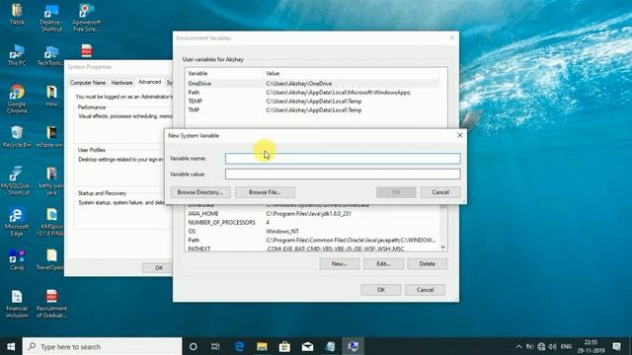Select the TMP user variable row
This screenshot has width=632, height=355.
coord(312,110)
